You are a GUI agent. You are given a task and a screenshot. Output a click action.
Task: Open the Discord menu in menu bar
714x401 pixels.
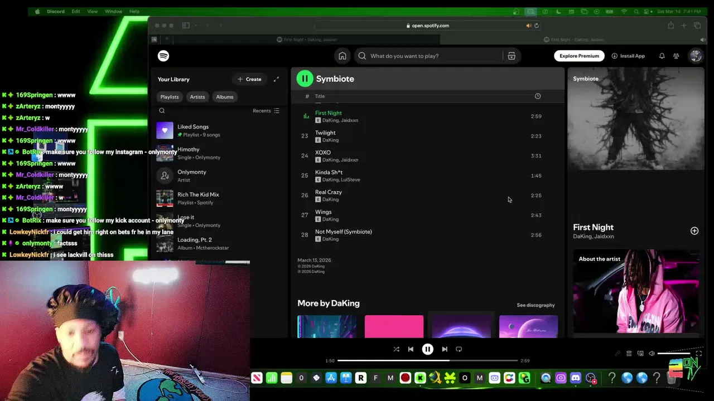click(56, 11)
